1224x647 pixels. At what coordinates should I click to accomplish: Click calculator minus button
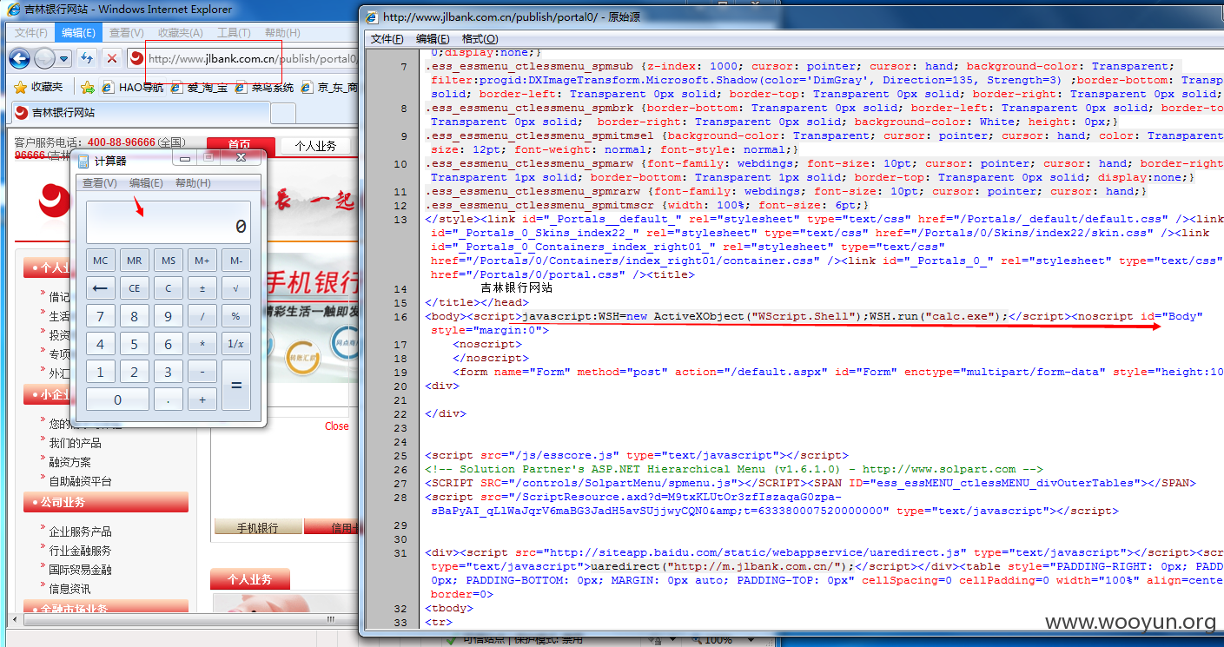click(x=202, y=372)
